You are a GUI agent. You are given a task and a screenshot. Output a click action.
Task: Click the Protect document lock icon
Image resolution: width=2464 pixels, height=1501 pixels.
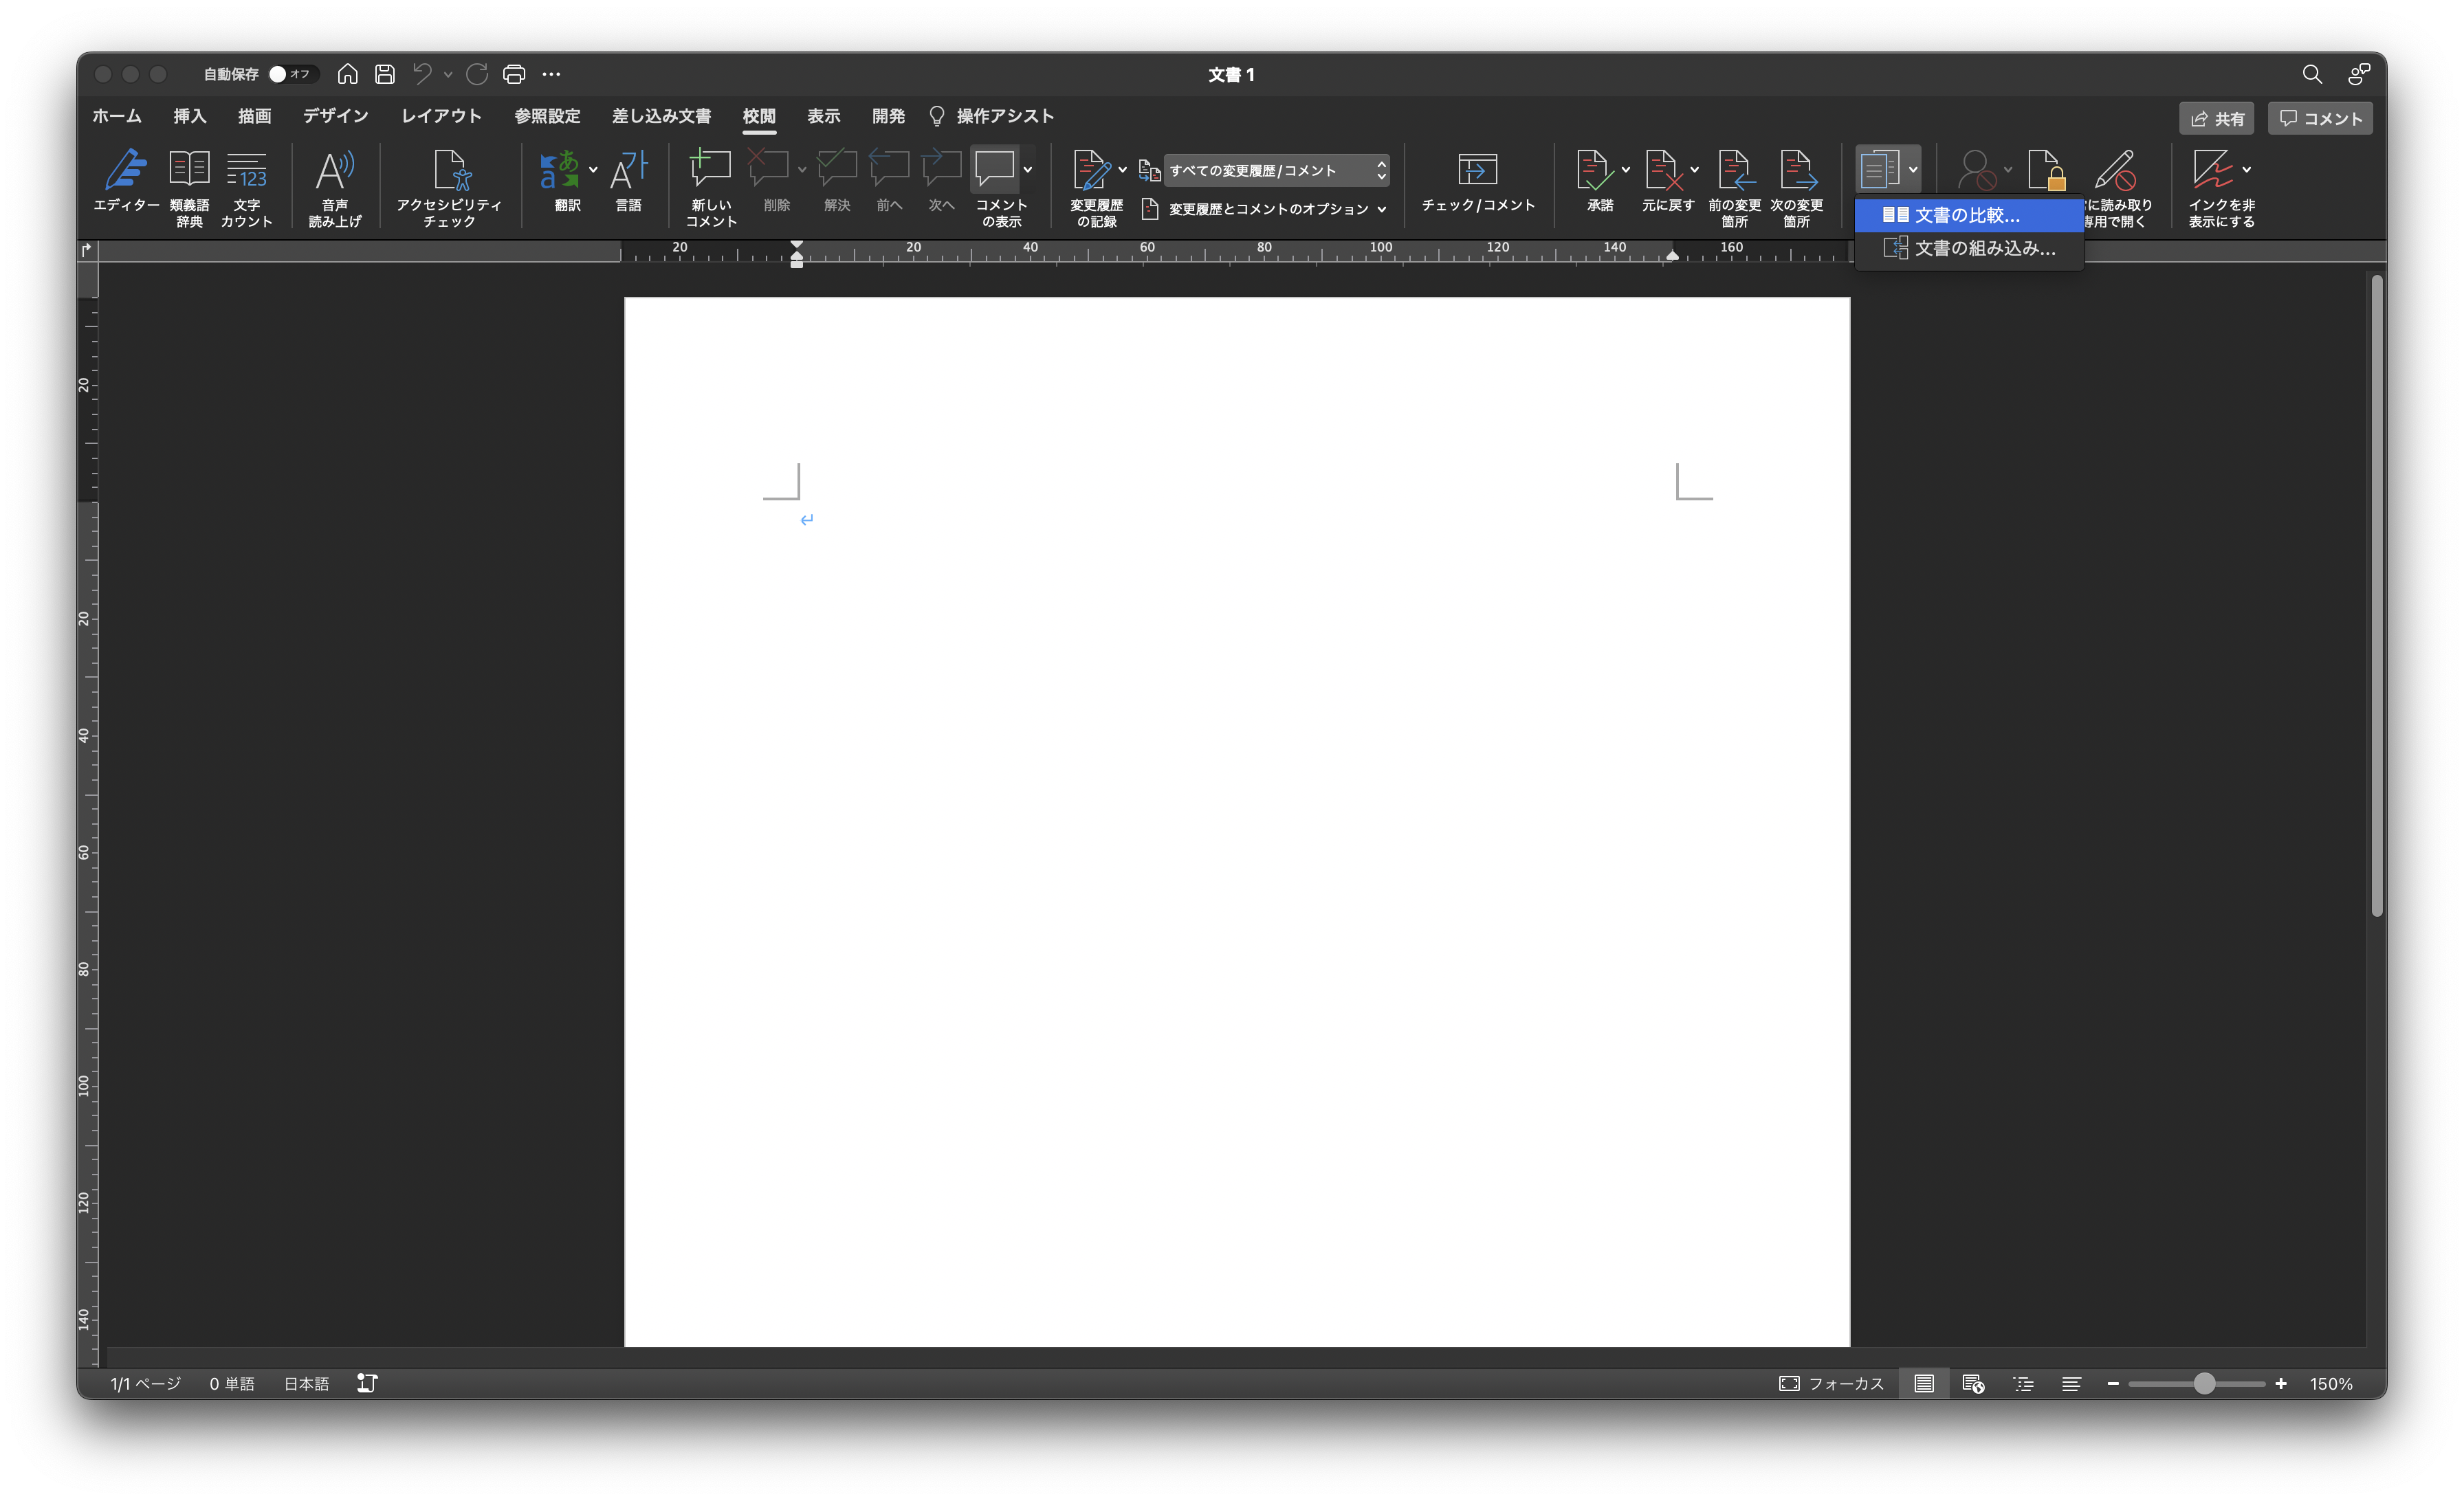click(x=2046, y=170)
